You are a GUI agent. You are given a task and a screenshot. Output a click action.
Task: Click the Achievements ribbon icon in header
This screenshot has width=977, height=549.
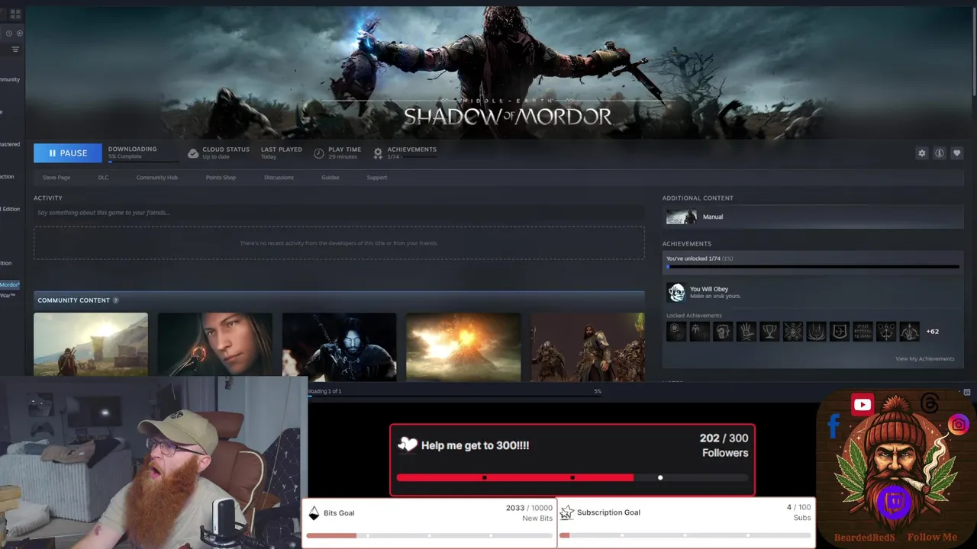click(x=378, y=153)
